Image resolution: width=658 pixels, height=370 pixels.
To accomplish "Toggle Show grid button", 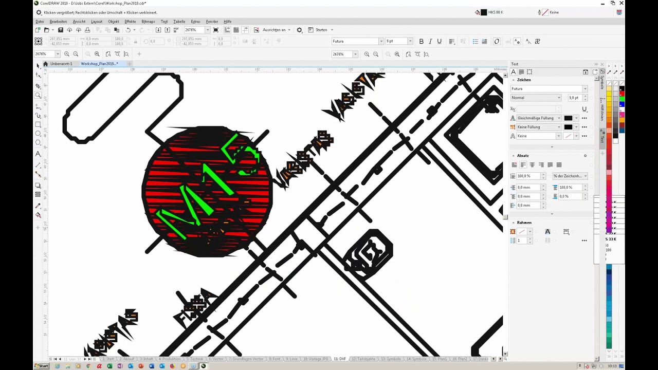I will click(236, 30).
